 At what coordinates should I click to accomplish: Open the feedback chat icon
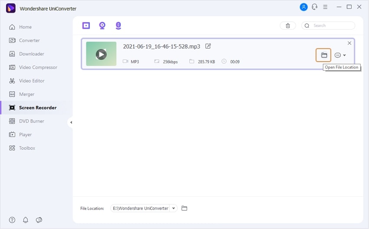(39, 220)
